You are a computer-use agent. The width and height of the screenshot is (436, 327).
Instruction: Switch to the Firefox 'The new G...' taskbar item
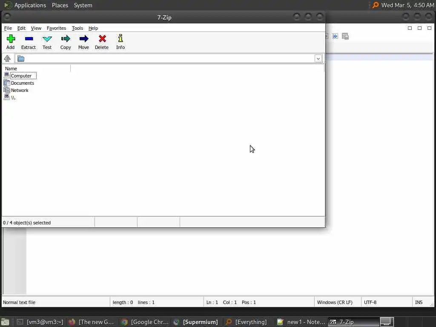pos(92,322)
